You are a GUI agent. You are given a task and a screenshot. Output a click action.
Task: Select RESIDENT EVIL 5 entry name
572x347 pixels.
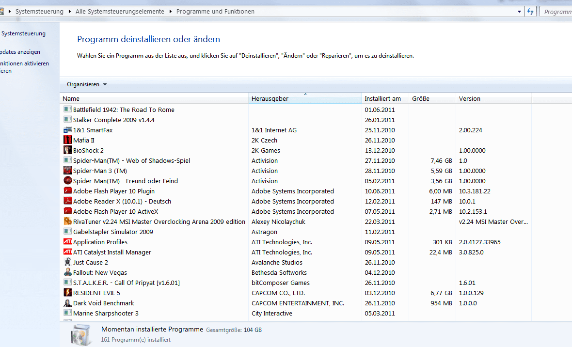coord(96,293)
